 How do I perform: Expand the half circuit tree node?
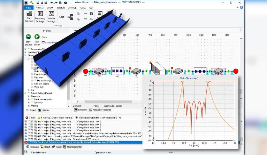[x=28, y=90]
